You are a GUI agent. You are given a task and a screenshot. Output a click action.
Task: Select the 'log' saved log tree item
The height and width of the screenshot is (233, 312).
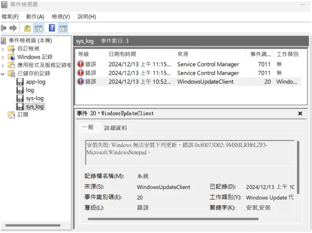pos(30,90)
